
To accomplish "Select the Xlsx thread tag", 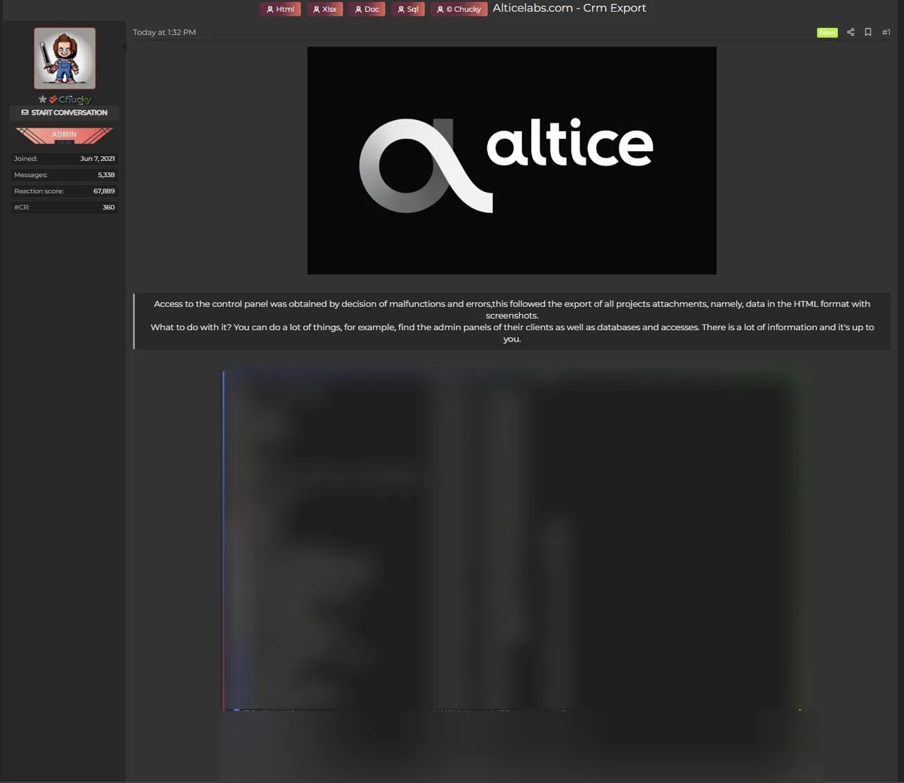I will (x=324, y=9).
